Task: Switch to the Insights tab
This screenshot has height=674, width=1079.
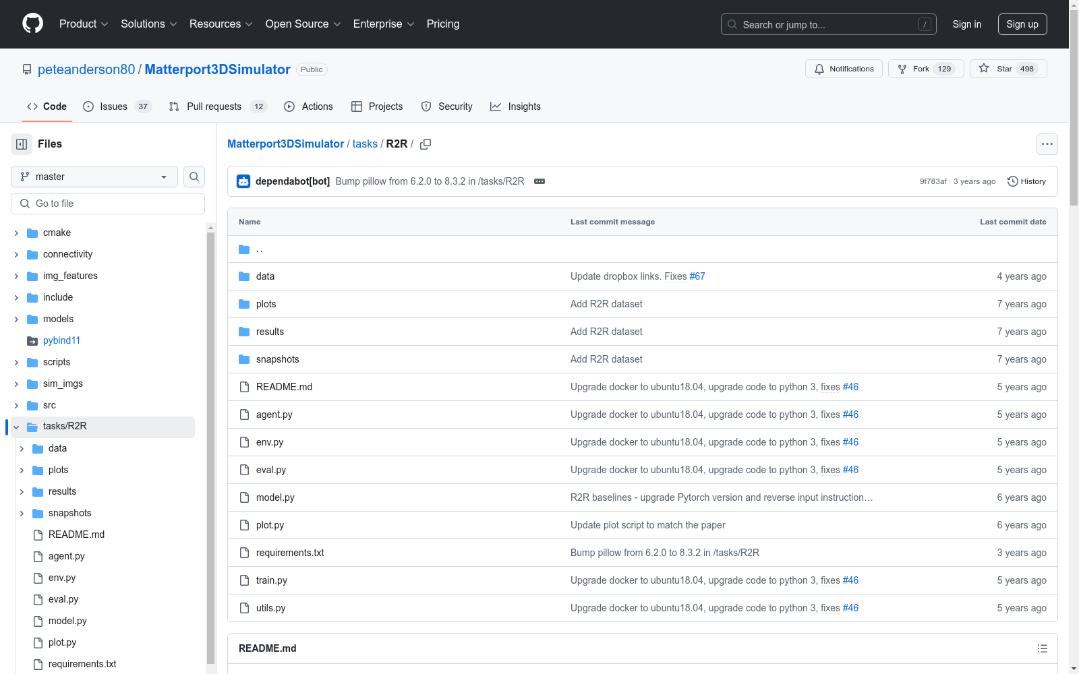Action: point(515,106)
